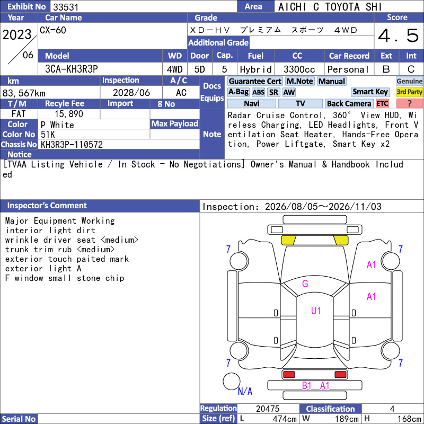Click the ABS equipment badge
Viewport: 424px width, 424px height.
pyautogui.click(x=258, y=92)
